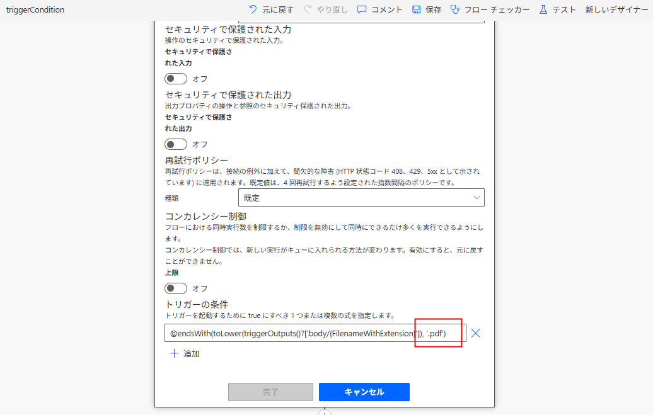Click the insert step circle below the dialog
Viewport: 653px width, 415px height.
point(325,412)
